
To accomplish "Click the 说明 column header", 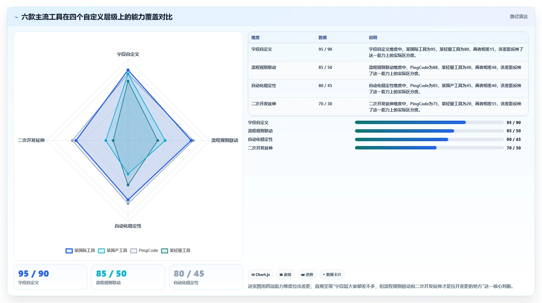I will [373, 38].
